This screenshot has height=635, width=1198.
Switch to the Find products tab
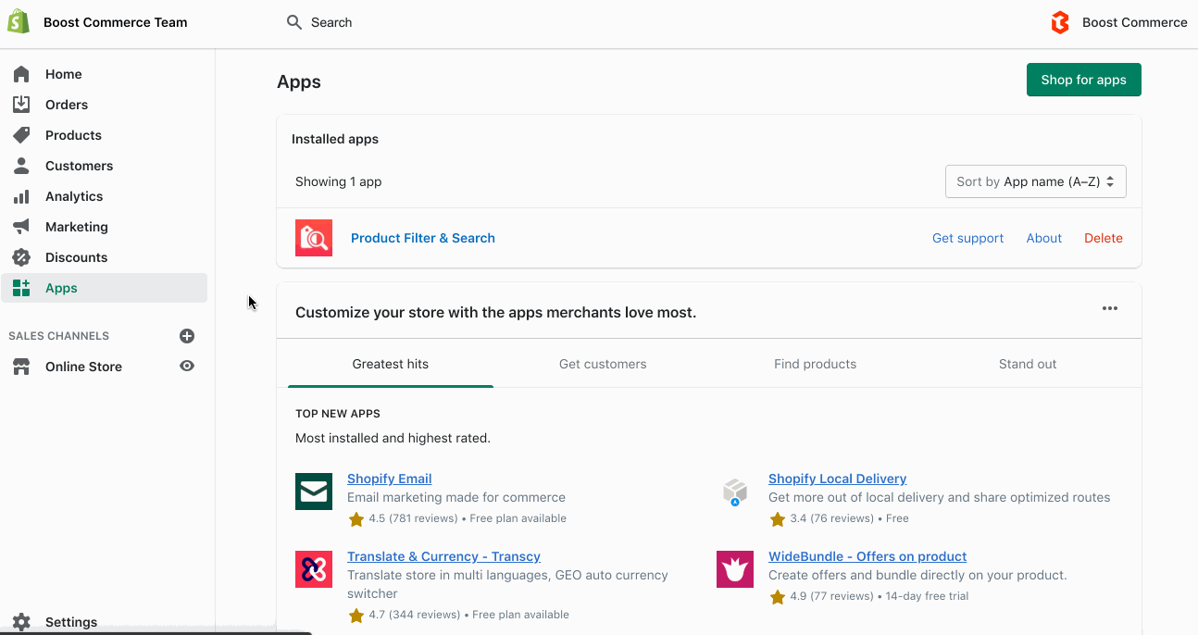click(x=815, y=364)
